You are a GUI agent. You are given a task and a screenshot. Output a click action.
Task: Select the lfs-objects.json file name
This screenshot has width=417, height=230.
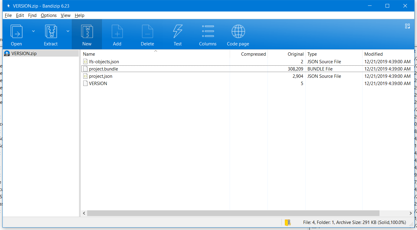tap(104, 61)
